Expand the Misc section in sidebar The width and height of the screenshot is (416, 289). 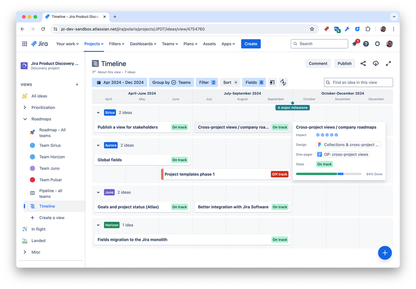tap(25, 252)
